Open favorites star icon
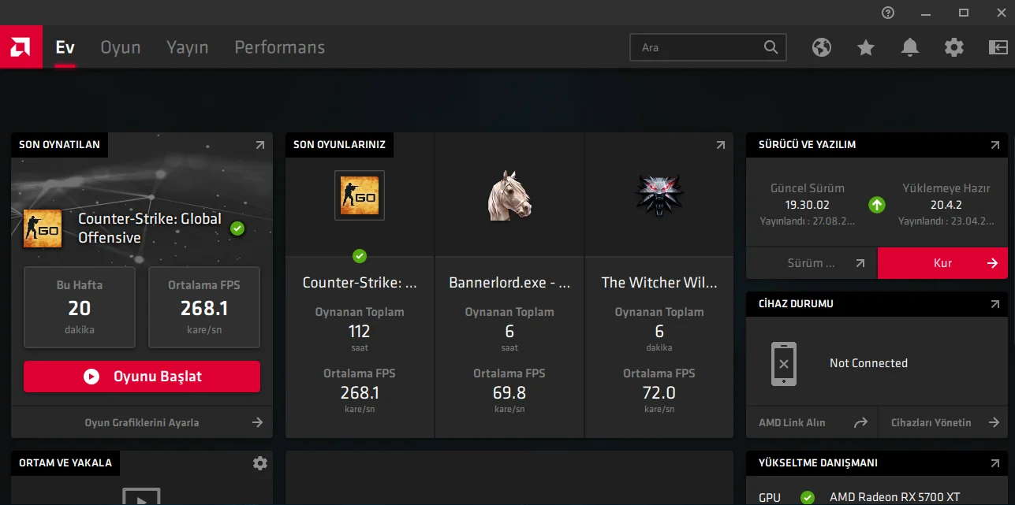This screenshot has width=1015, height=505. [866, 48]
